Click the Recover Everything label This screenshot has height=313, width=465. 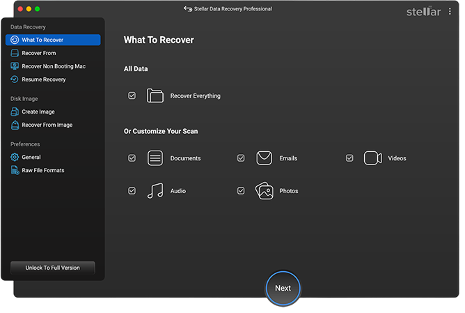pyautogui.click(x=195, y=96)
